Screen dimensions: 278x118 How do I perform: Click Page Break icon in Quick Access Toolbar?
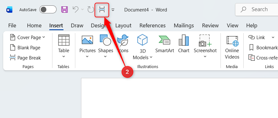pyautogui.click(x=102, y=10)
